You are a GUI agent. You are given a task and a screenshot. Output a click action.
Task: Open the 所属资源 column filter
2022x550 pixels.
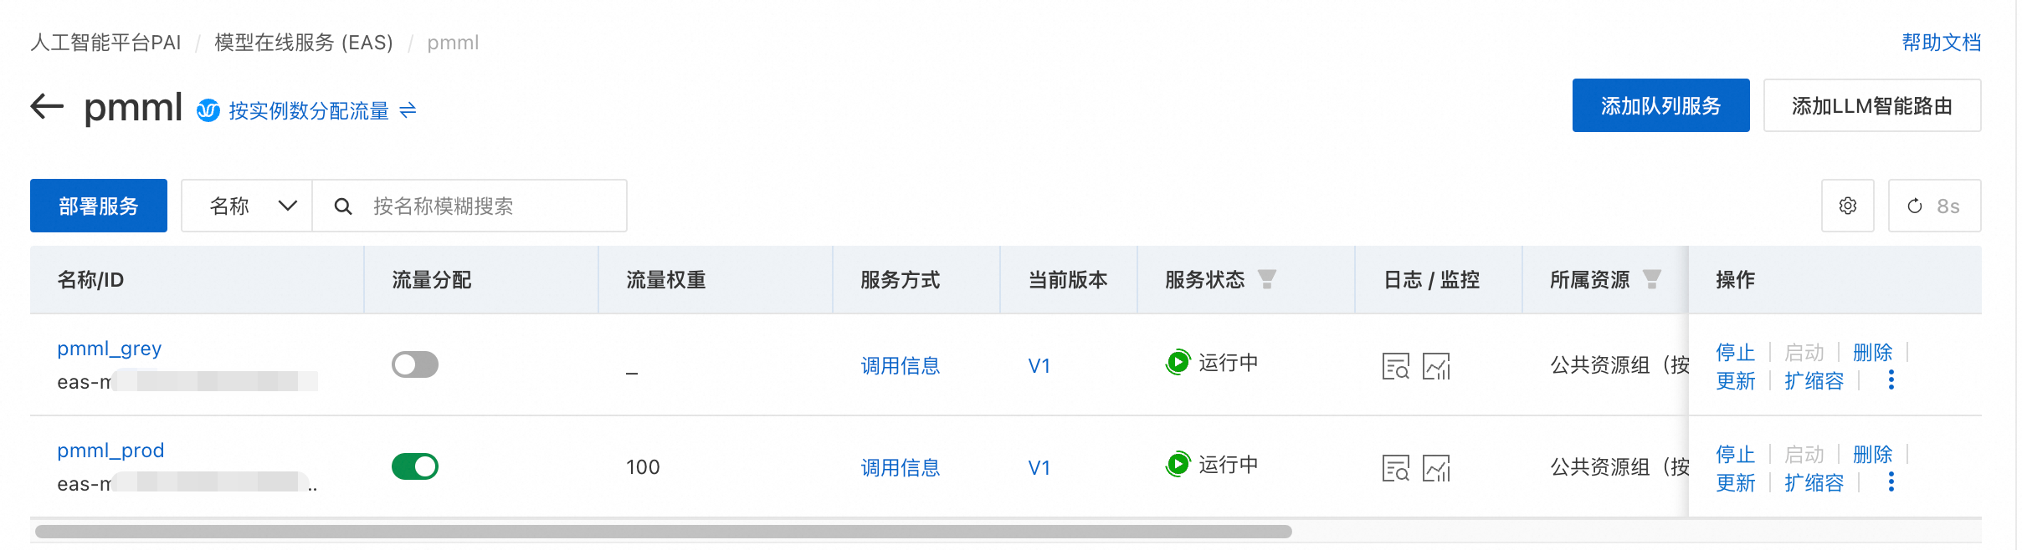[x=1651, y=279]
